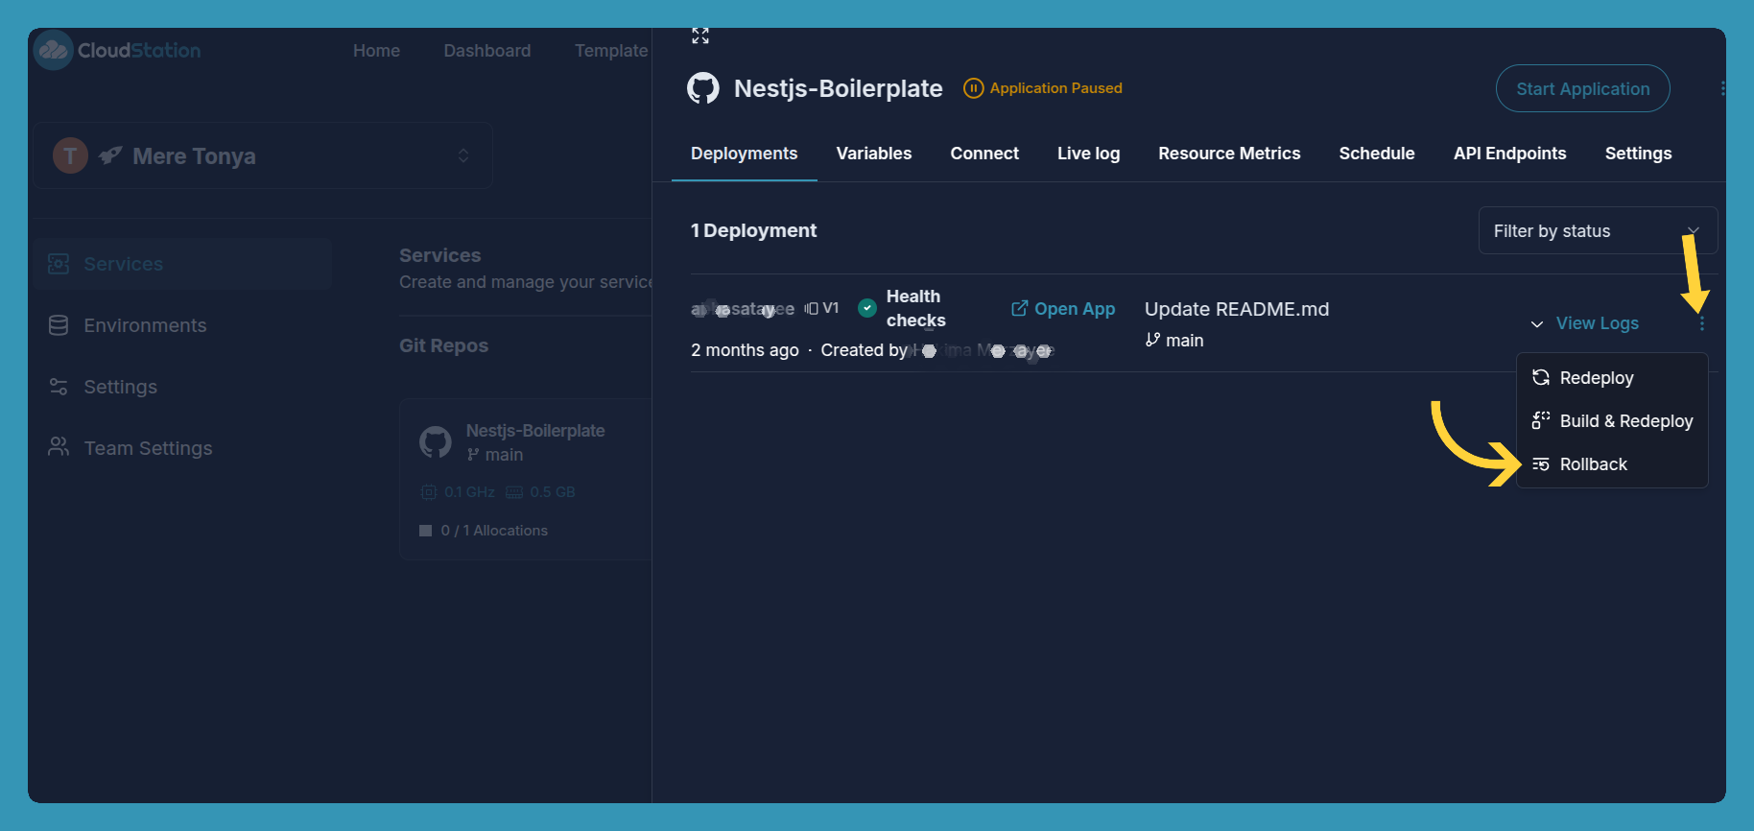Open the deployment row three-dot menu
This screenshot has height=831, width=1754.
(1702, 323)
